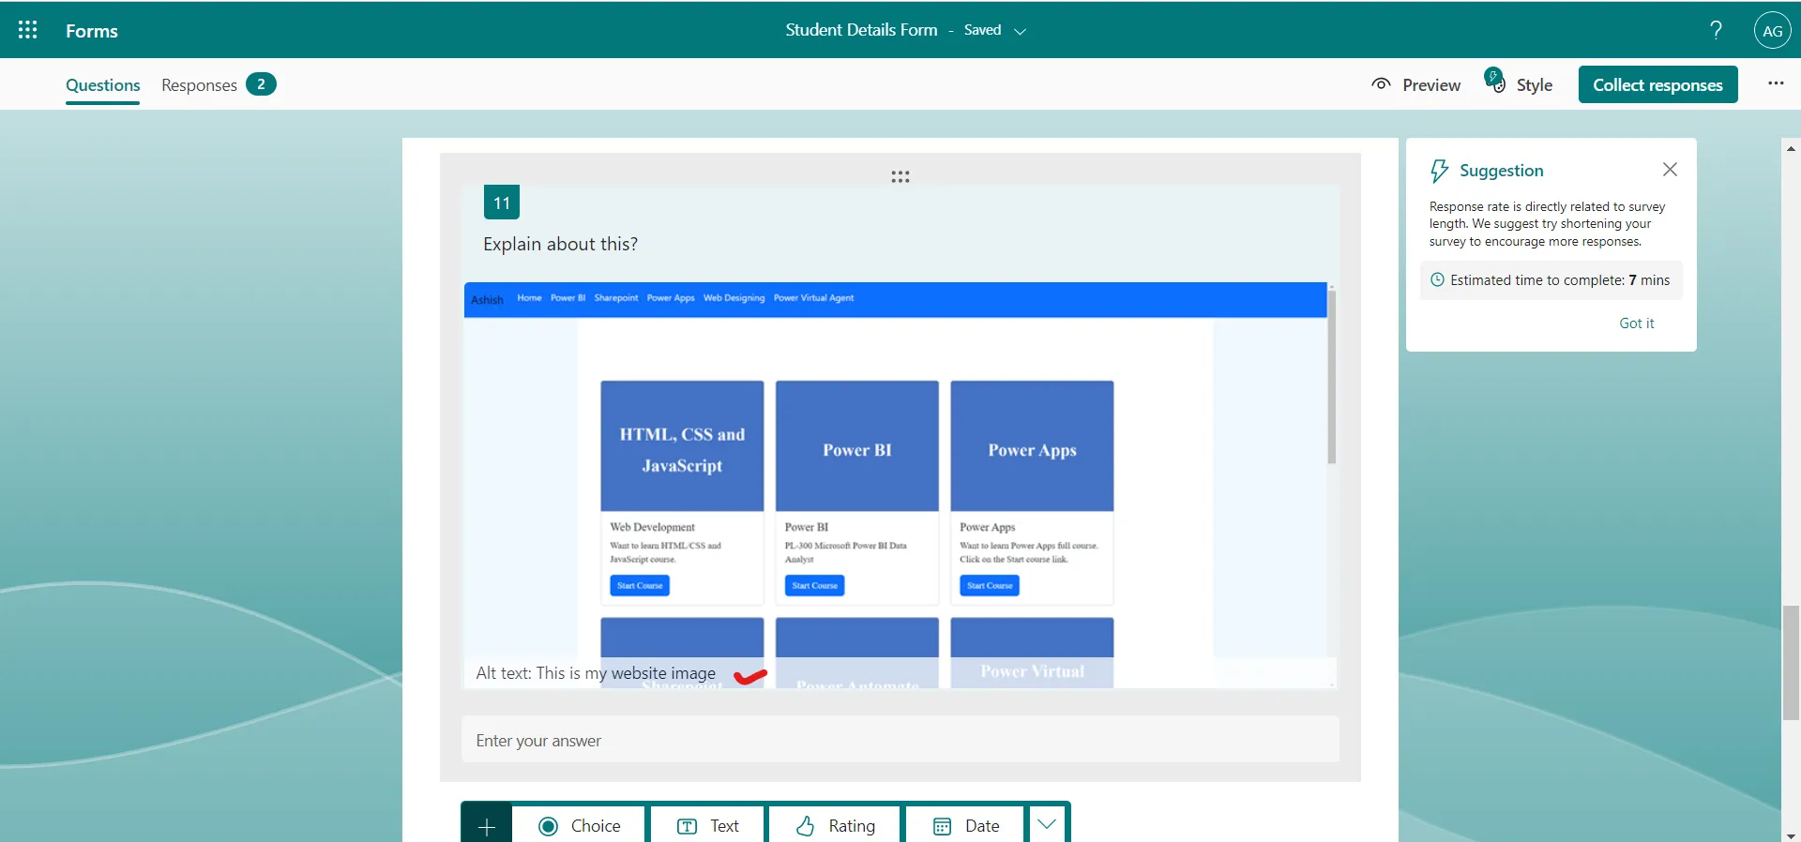Click the Got it link
The height and width of the screenshot is (842, 1801).
tap(1637, 323)
